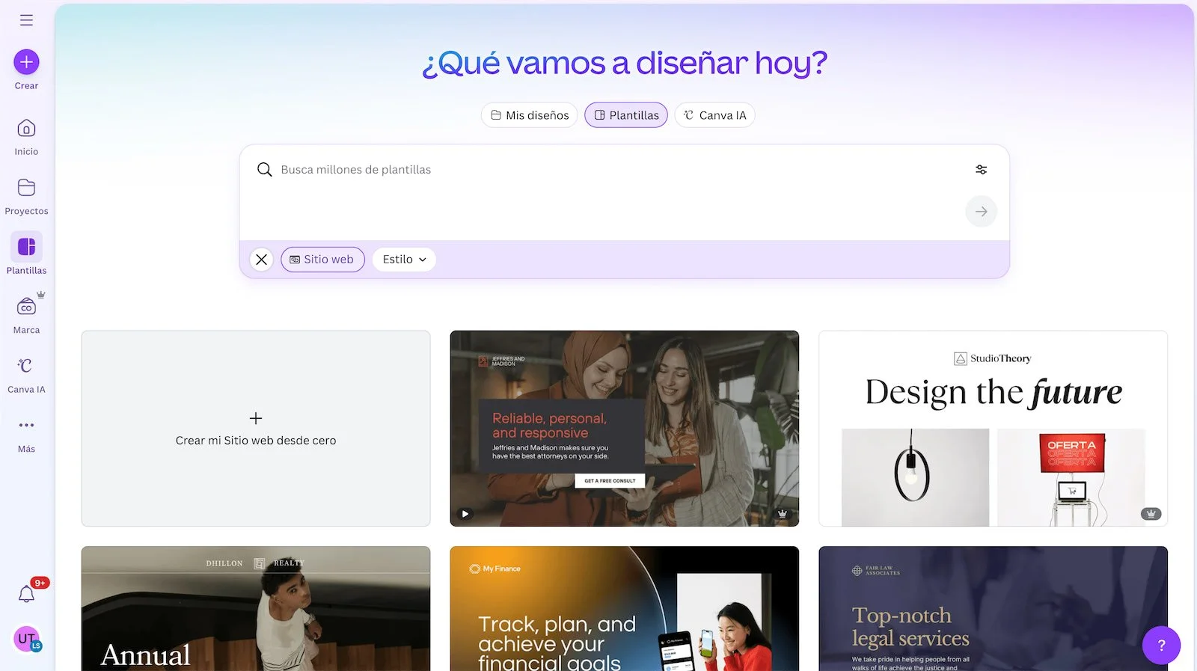The image size is (1197, 671).
Task: Click the ¿Qué vamos a diseñar hoy? heading
Action: tap(625, 63)
